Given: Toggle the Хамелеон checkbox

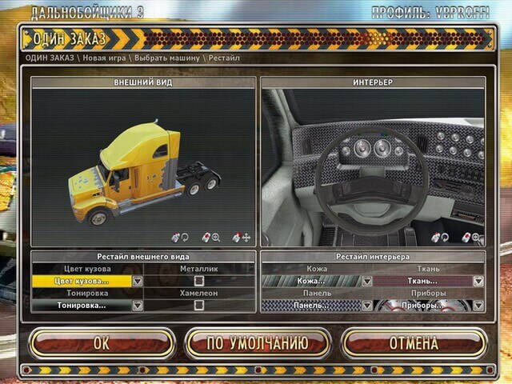Looking at the screenshot, I should (x=199, y=305).
